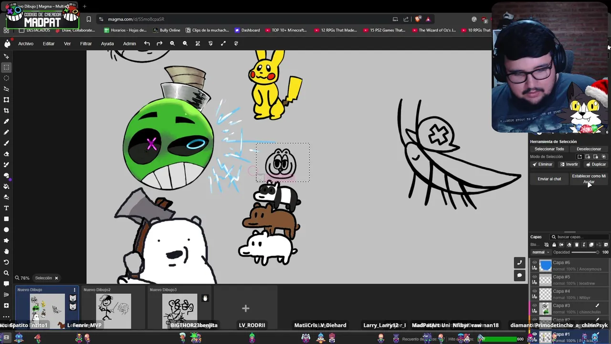Toggle visibility of Capa #6
611x344 pixels.
(x=535, y=263)
